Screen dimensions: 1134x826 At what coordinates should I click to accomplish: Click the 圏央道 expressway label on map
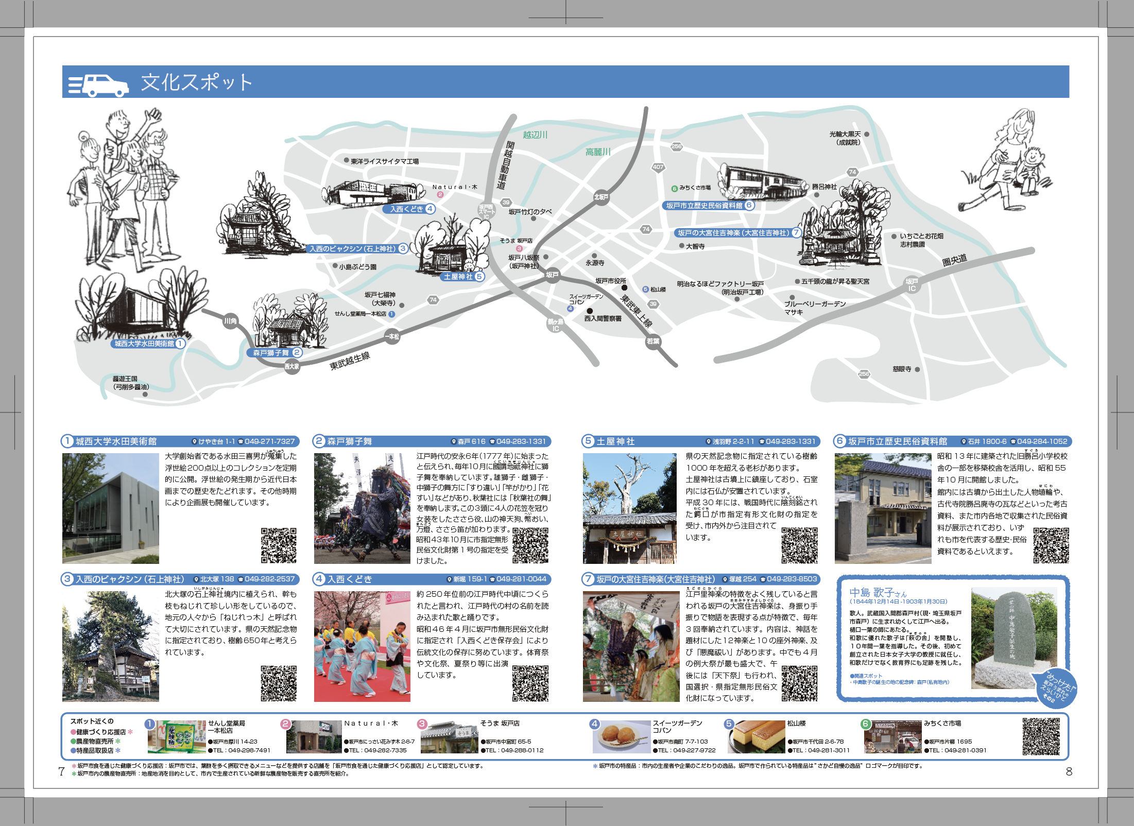coord(955,260)
